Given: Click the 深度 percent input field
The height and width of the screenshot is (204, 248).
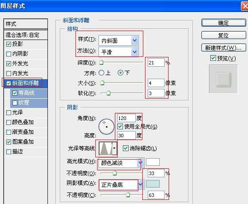Looking at the screenshot, I should 156,63.
